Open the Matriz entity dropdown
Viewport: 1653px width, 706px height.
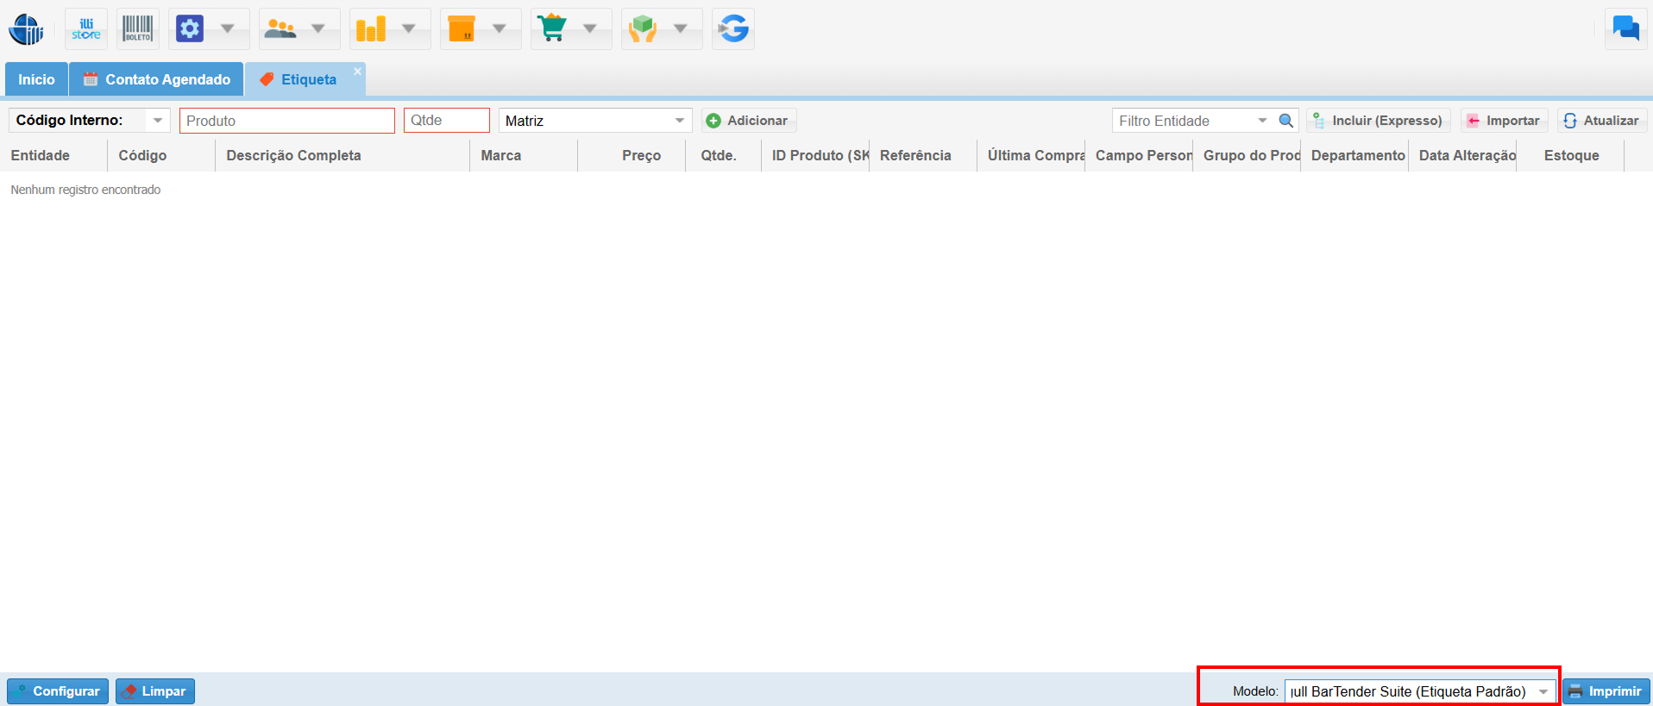point(680,121)
